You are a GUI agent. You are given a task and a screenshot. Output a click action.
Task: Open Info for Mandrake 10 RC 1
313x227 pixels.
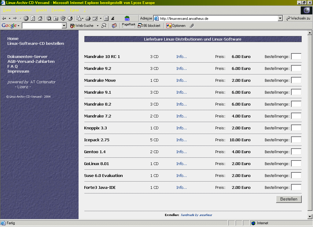(182, 57)
